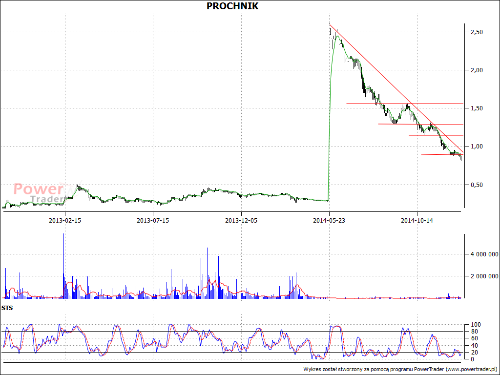
Task: Click the STS axis value 0
Action: click(472, 359)
